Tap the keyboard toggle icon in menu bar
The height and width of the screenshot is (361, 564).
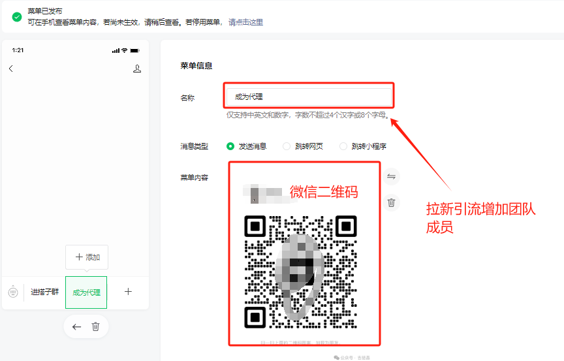point(13,292)
